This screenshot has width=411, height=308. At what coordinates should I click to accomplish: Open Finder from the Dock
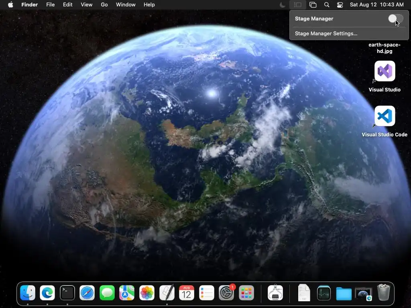[x=28, y=292]
